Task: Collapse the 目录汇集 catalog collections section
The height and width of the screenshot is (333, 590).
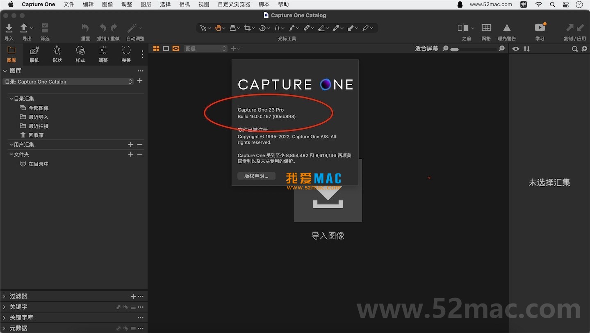Action: click(11, 98)
